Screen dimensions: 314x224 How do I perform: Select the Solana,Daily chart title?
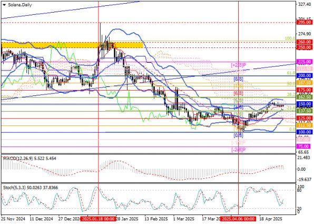(19, 5)
